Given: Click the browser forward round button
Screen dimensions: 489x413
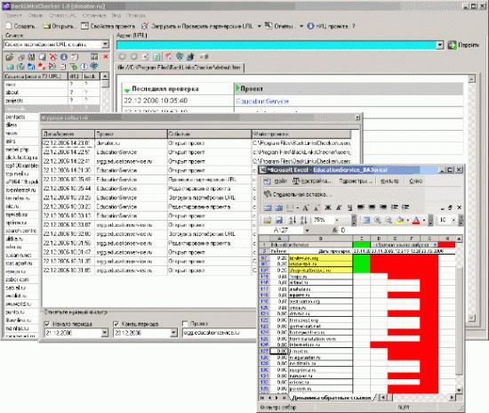Looking at the screenshot, I should pos(133,56).
